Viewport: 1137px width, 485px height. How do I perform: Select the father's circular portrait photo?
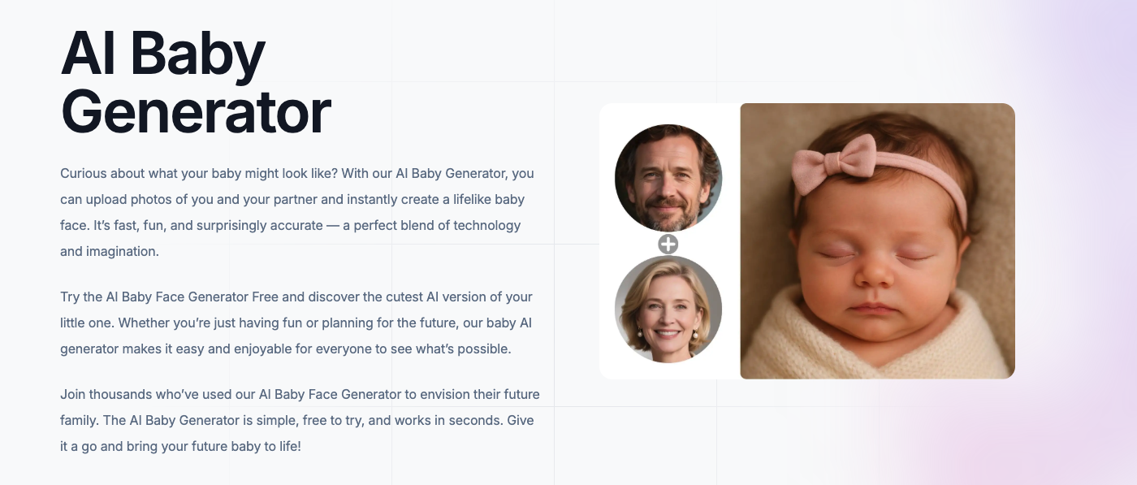(668, 178)
